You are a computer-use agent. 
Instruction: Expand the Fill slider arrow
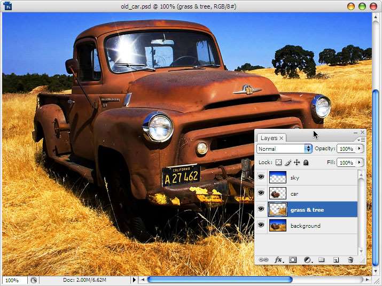360,163
